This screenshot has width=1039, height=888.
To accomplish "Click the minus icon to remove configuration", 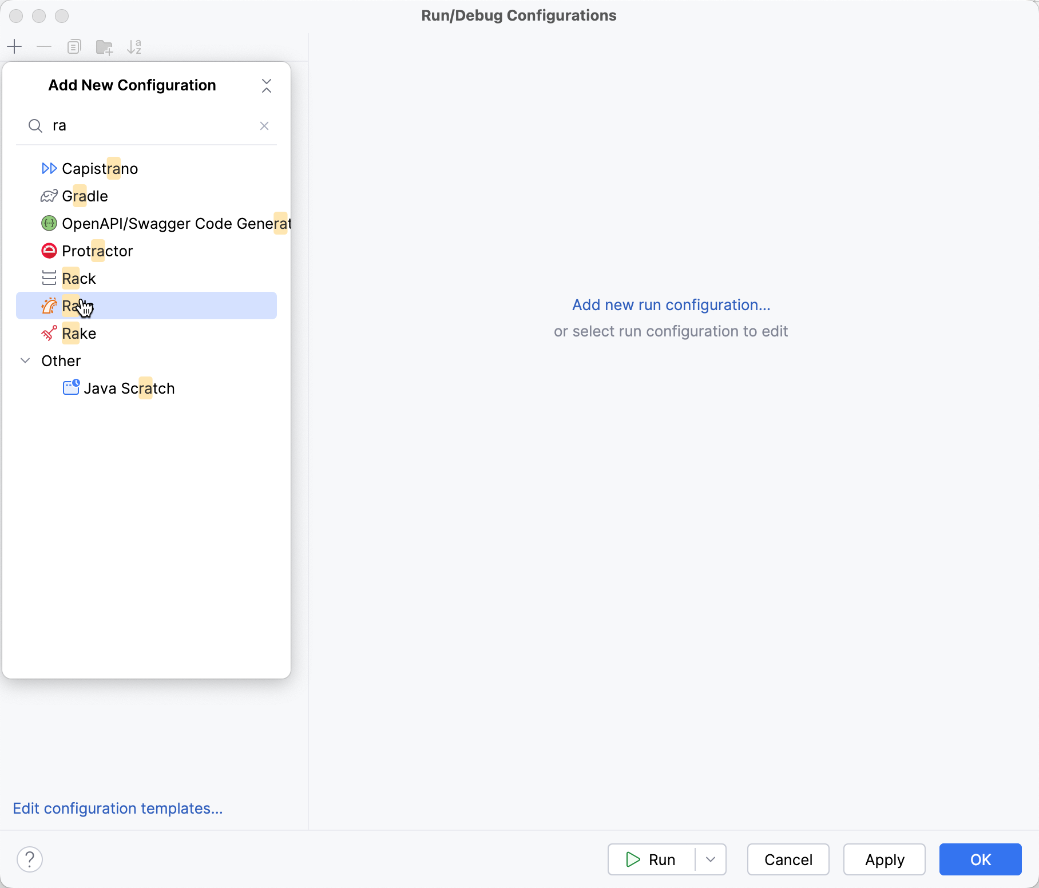I will coord(44,46).
